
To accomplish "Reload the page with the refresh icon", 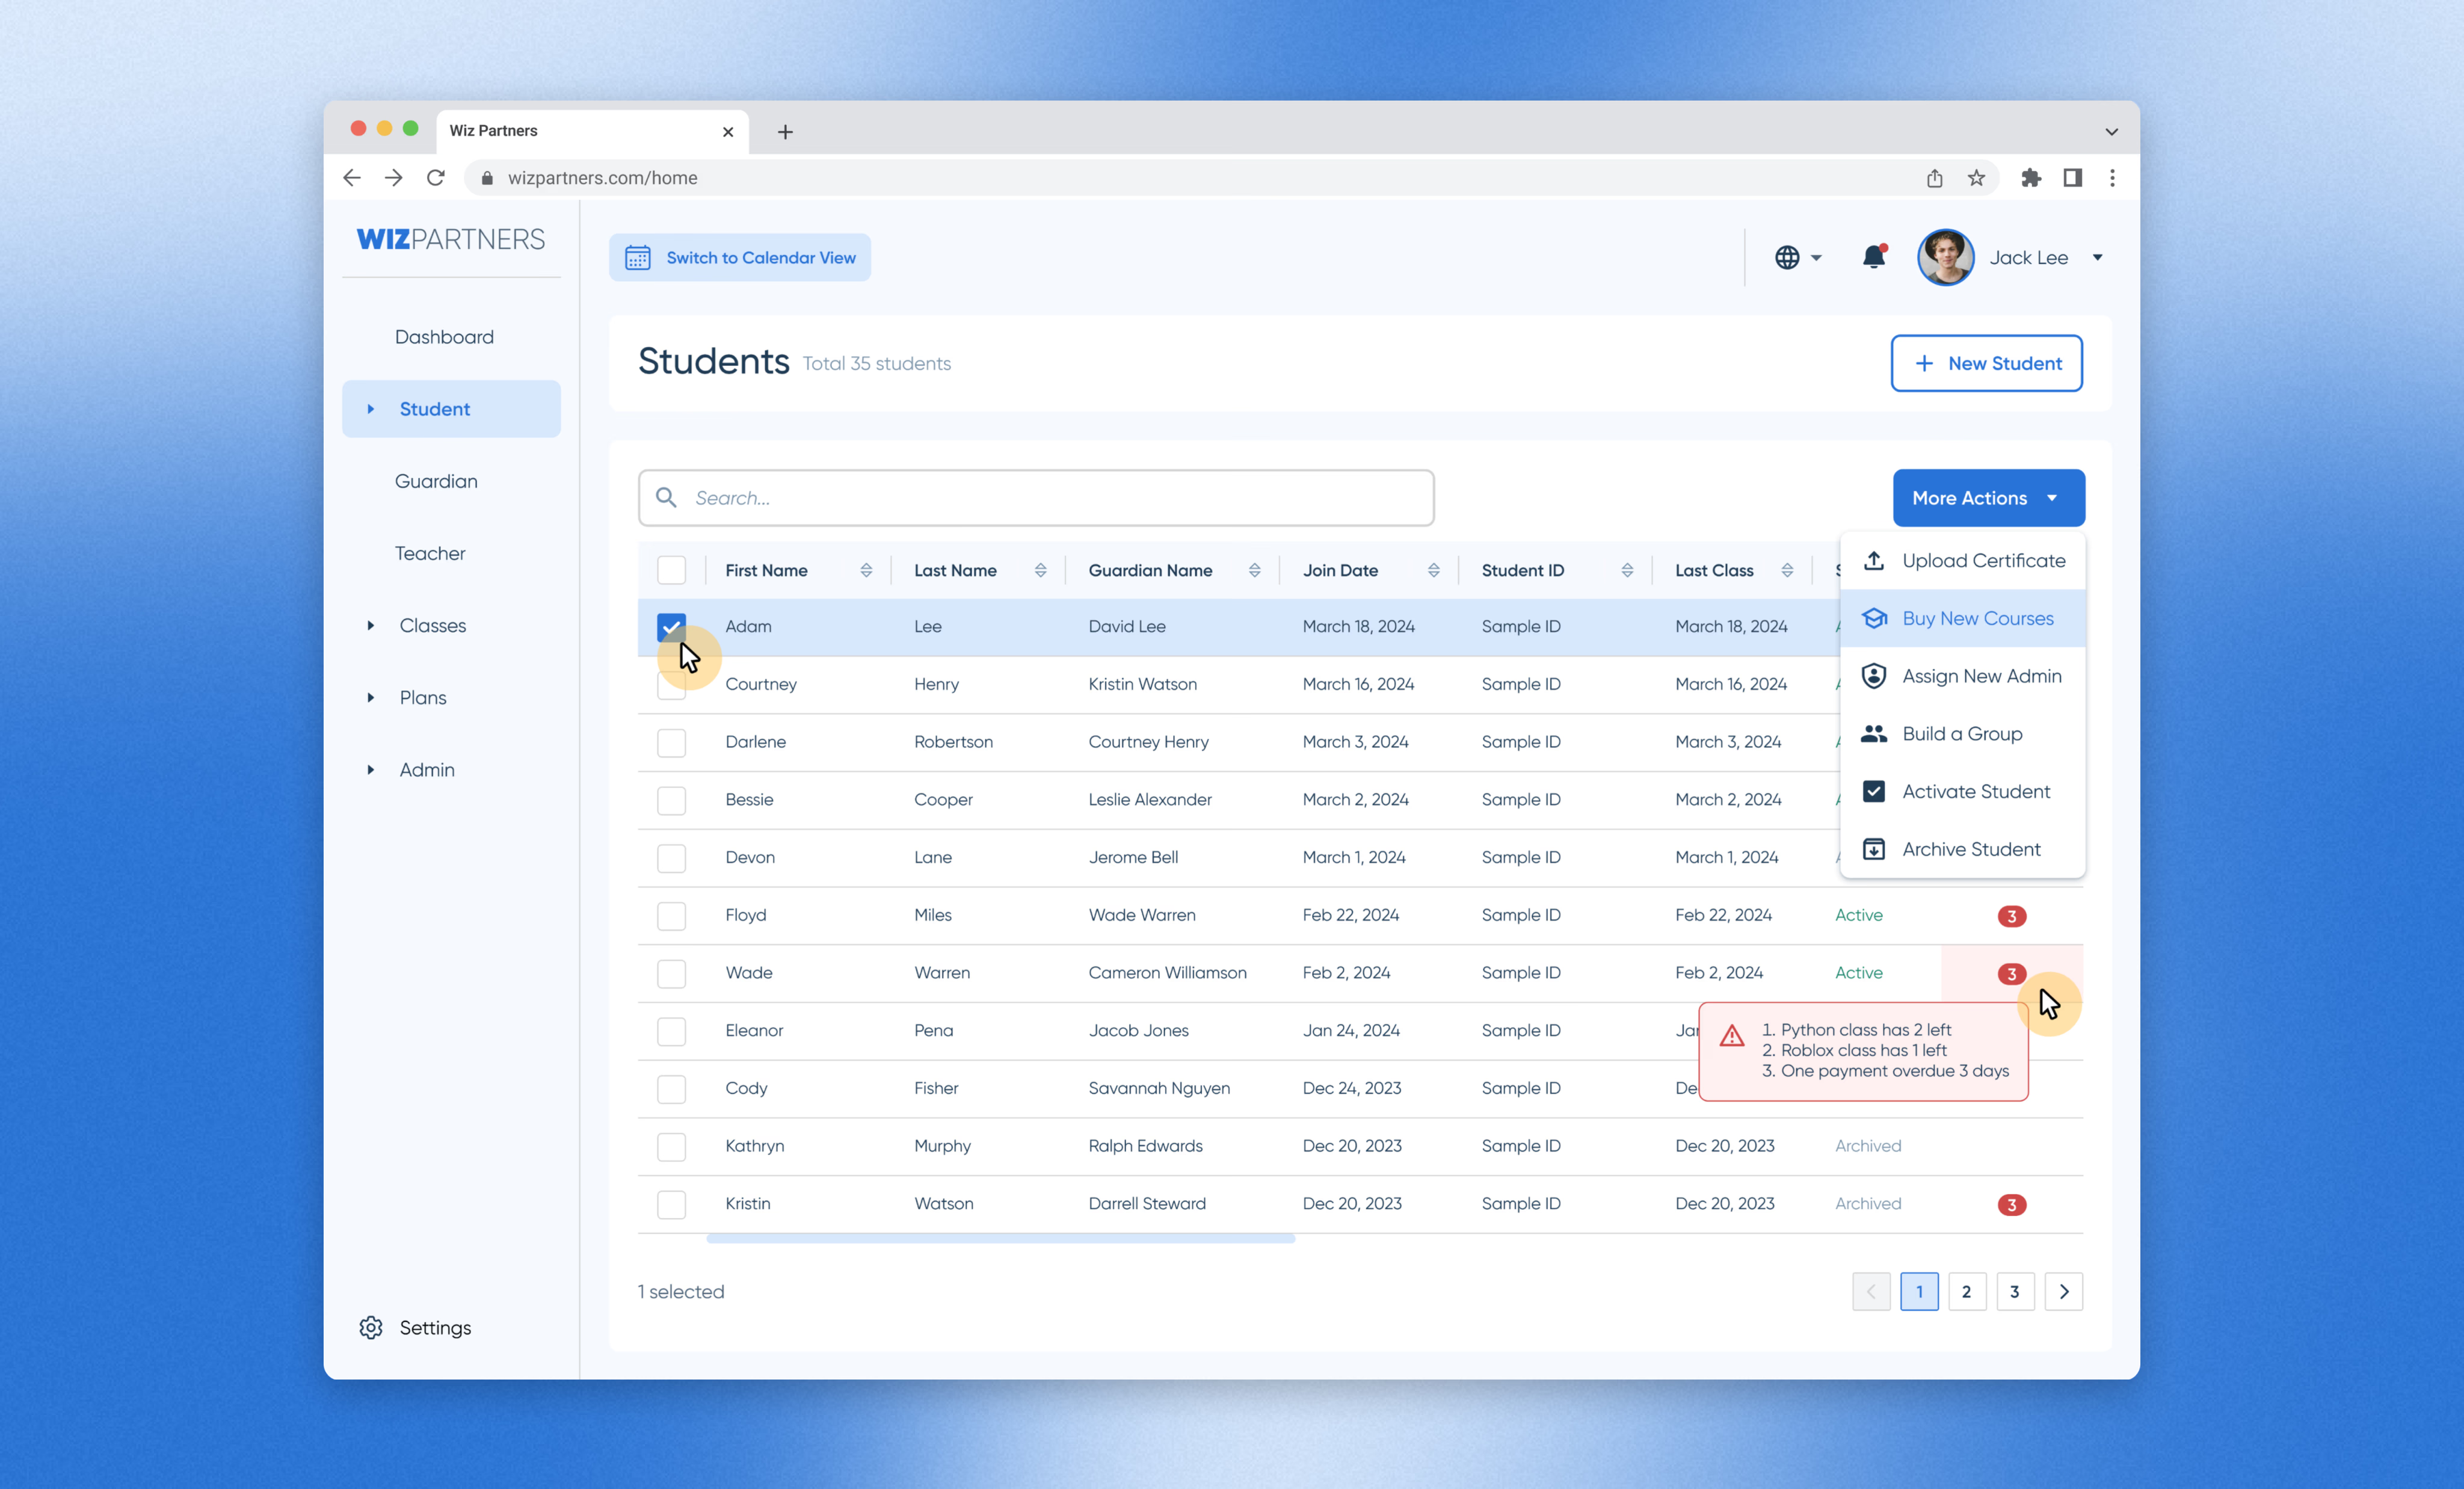I will point(435,177).
